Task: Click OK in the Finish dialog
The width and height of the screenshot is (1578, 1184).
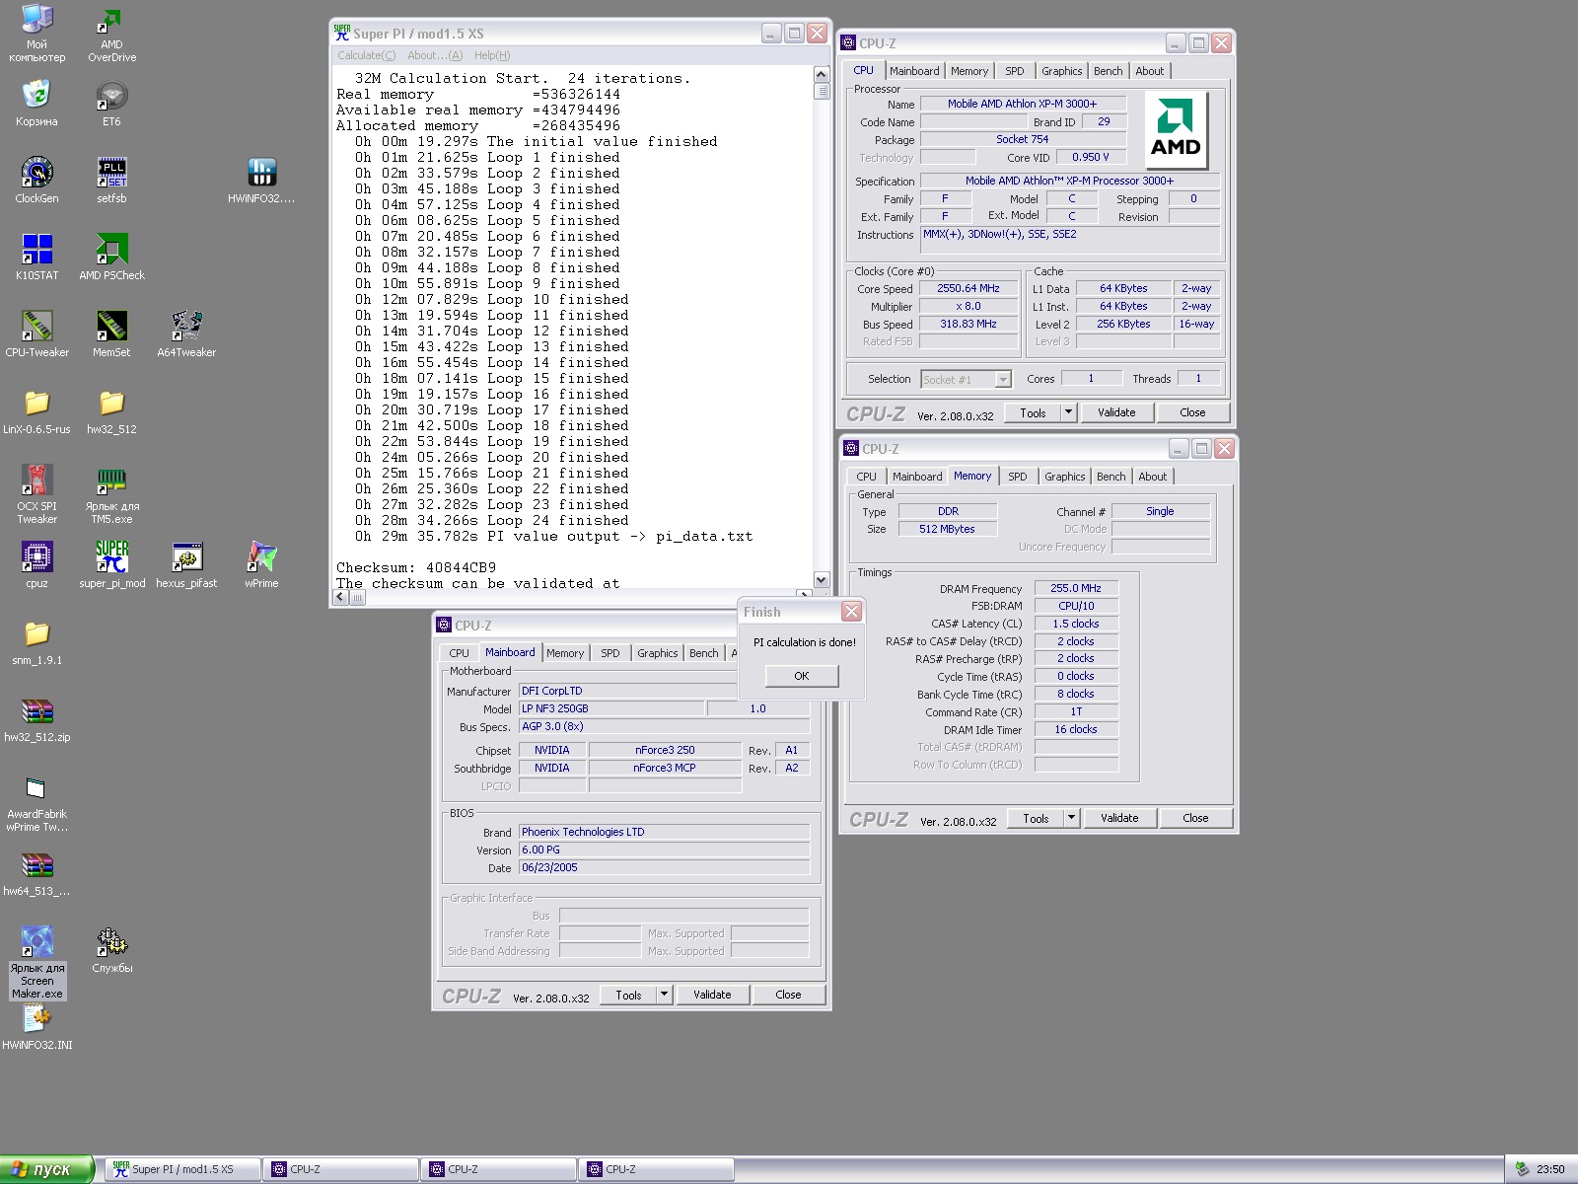Action: (x=802, y=676)
